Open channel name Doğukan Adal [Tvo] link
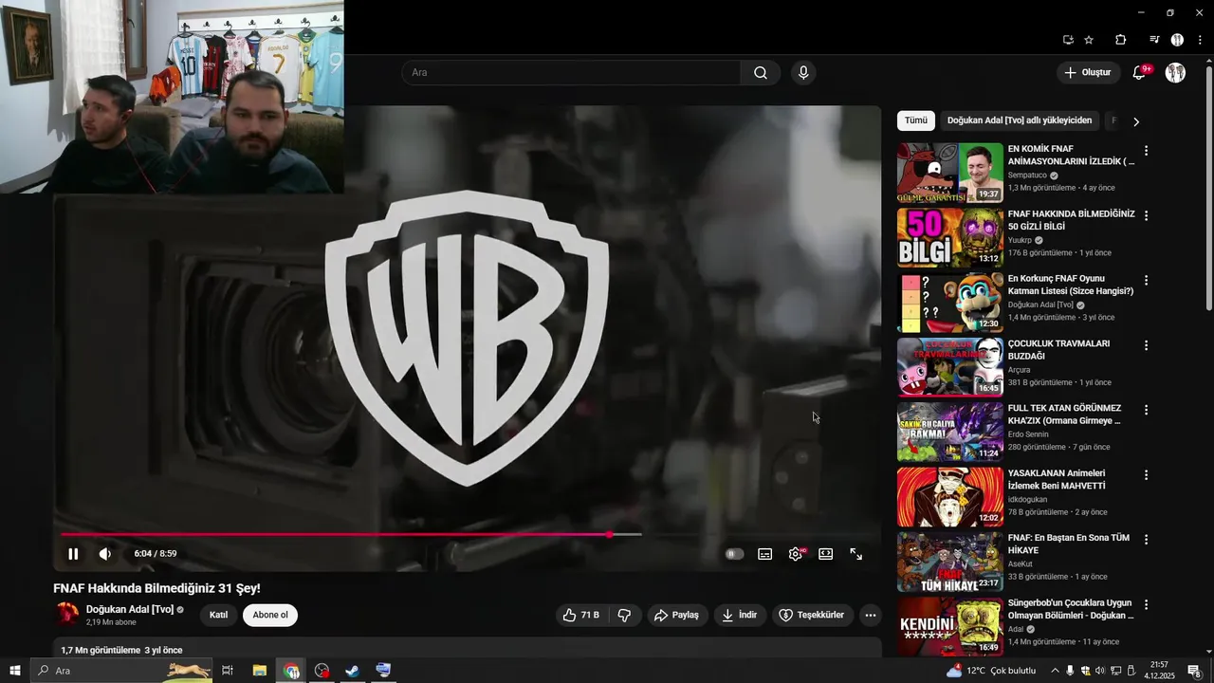Image resolution: width=1214 pixels, height=683 pixels. point(130,609)
